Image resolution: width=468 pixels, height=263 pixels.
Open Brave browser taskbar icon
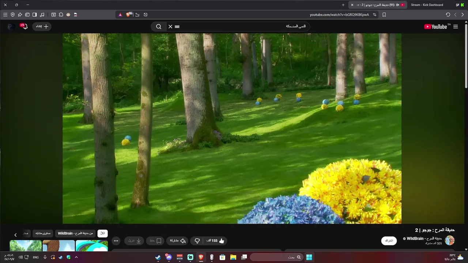[x=201, y=257]
